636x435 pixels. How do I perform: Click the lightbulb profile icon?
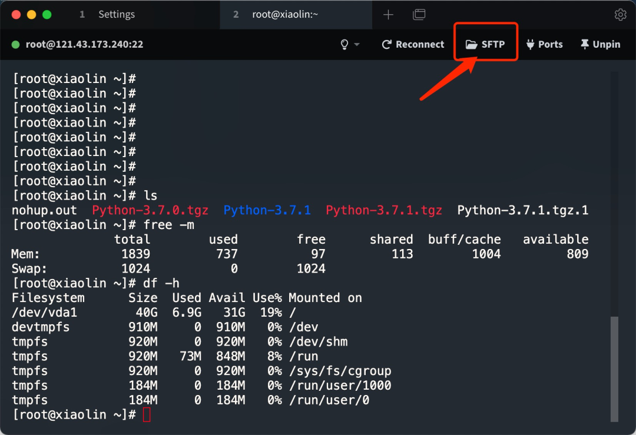click(344, 44)
